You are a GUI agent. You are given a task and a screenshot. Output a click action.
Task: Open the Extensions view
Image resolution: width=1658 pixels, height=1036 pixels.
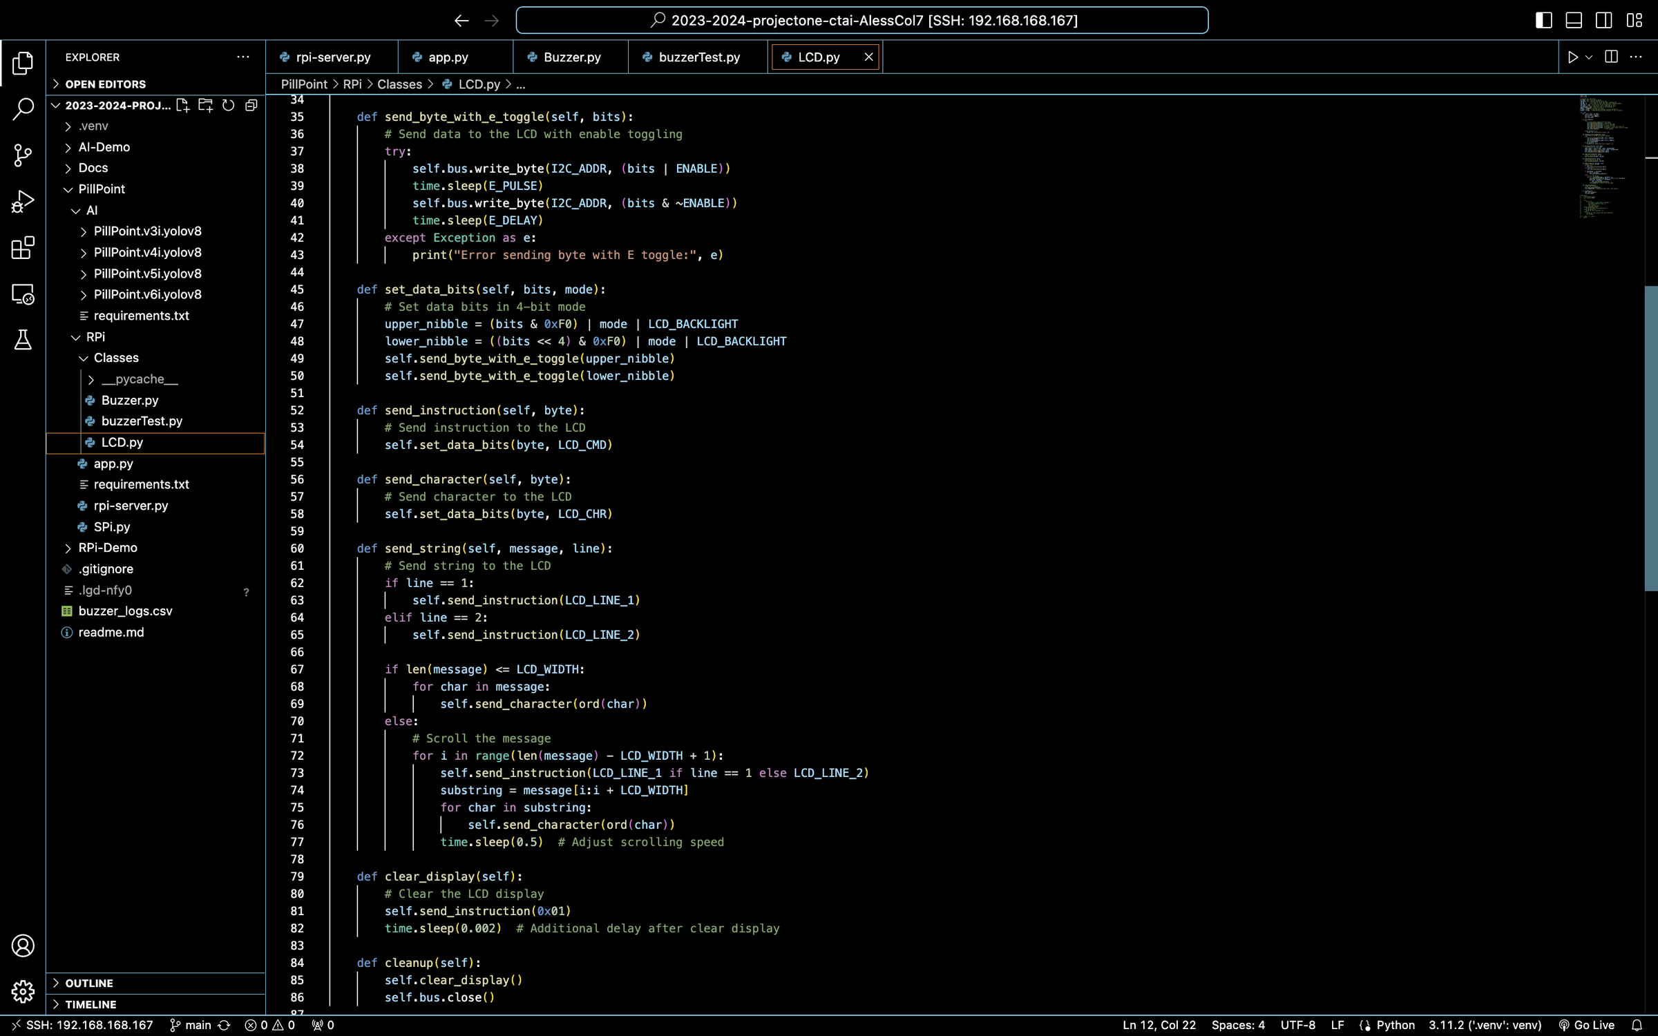[x=23, y=248]
